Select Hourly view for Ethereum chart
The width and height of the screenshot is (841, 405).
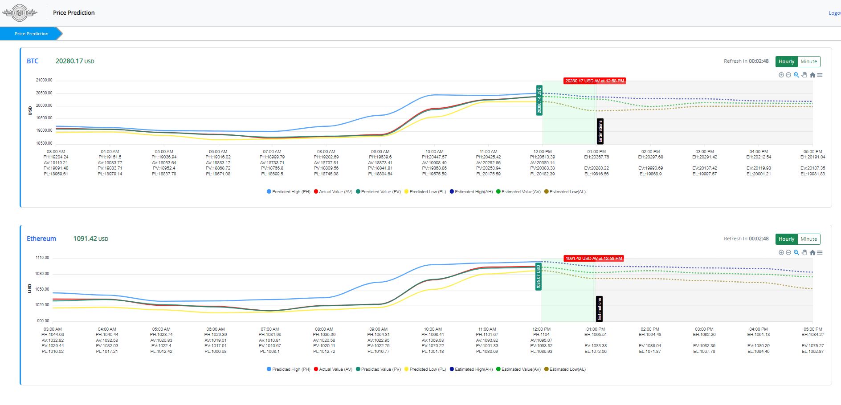(x=786, y=239)
